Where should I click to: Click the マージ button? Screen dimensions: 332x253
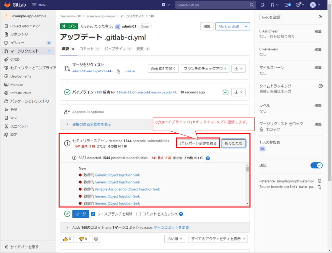tap(81, 214)
